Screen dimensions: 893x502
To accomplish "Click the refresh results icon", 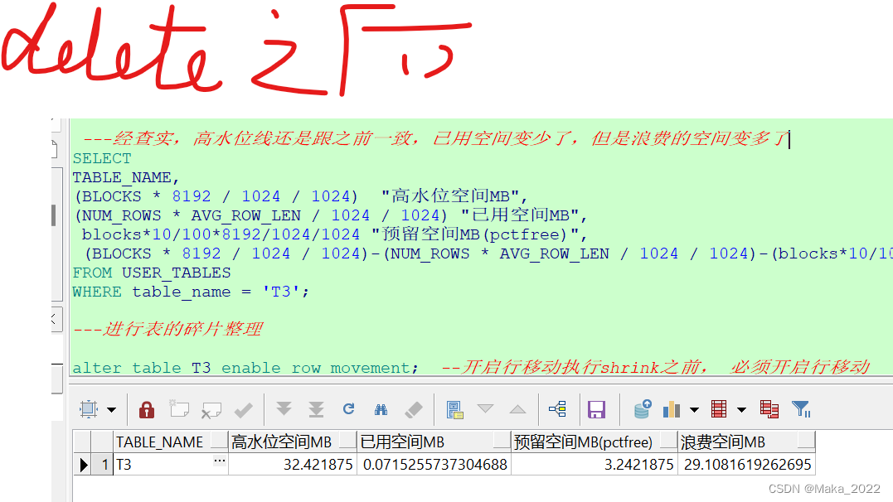I will (348, 409).
